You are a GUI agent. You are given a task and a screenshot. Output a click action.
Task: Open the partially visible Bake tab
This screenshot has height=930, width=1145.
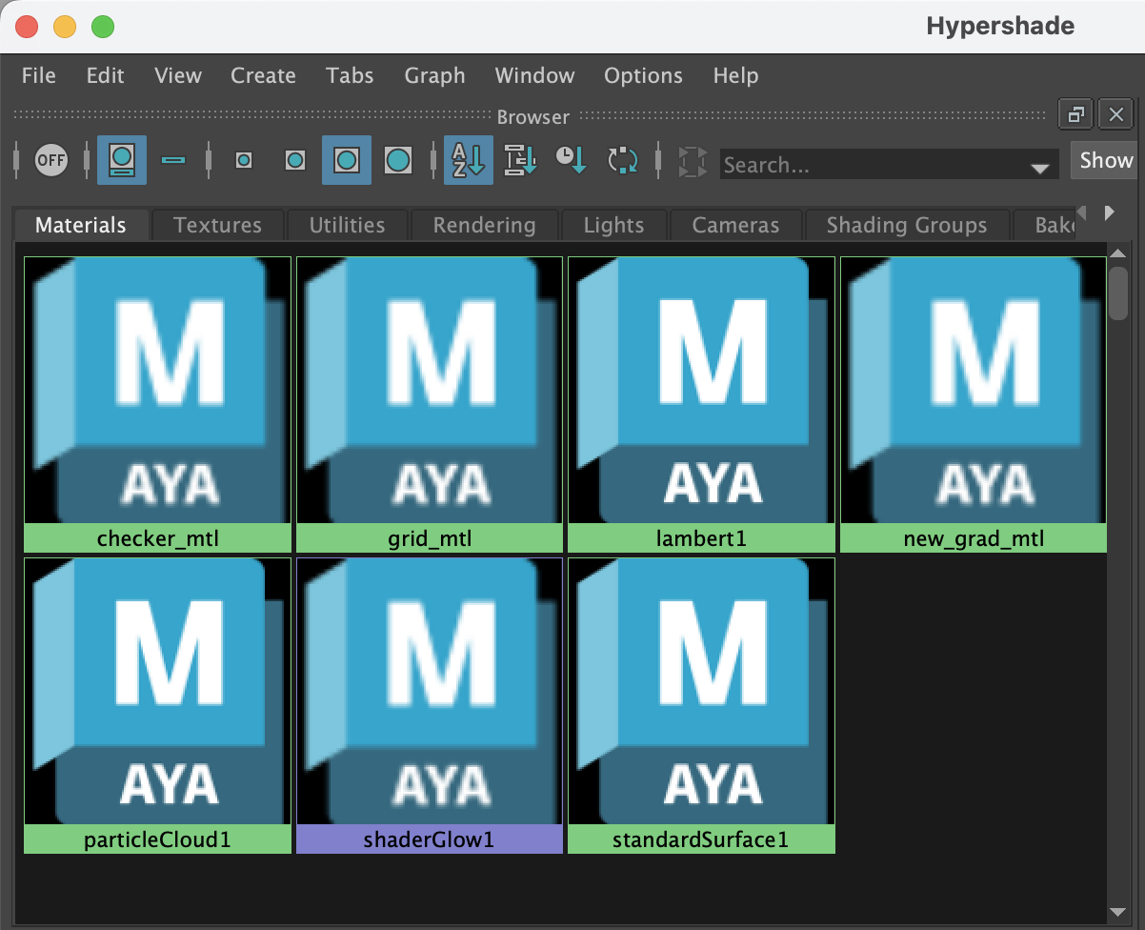point(1043,225)
